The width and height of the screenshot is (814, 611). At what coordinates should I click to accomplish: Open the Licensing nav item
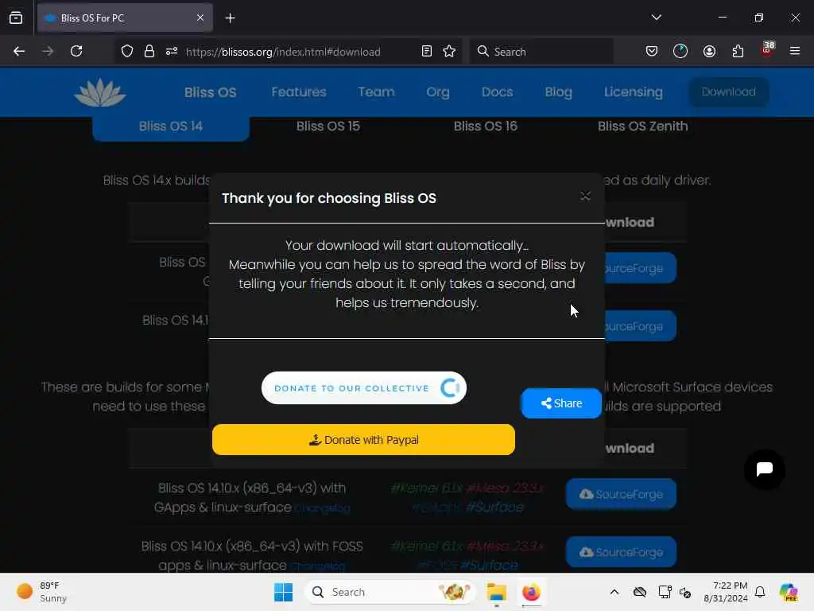coord(633,92)
